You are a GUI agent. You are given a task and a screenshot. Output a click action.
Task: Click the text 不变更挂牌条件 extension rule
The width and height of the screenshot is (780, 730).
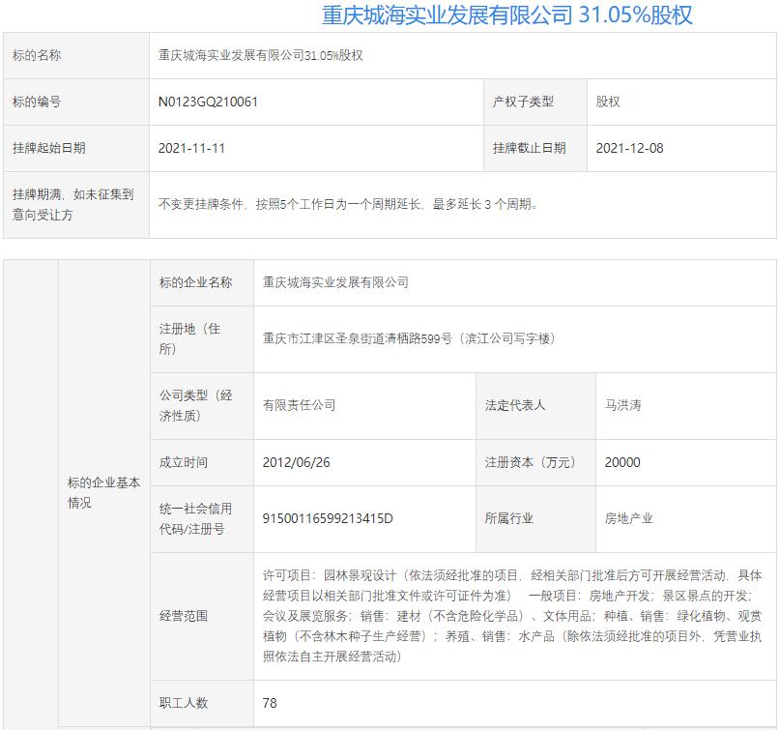point(348,204)
